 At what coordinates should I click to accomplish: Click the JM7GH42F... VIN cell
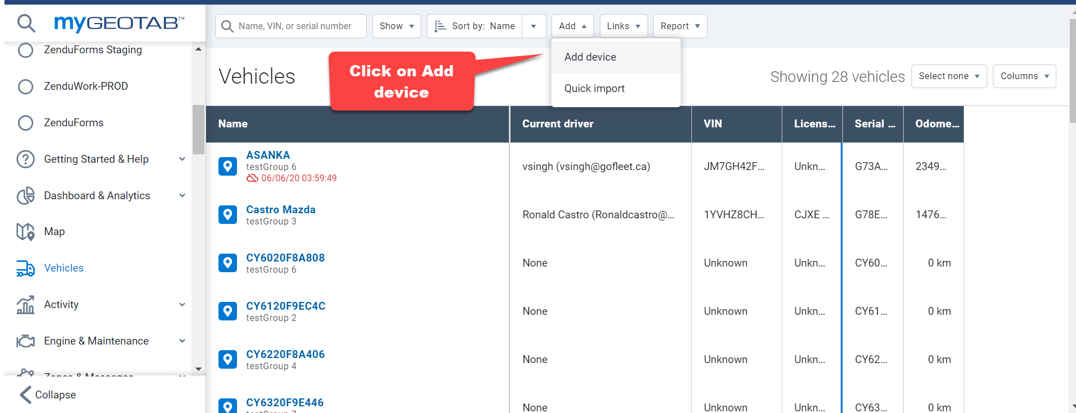734,167
